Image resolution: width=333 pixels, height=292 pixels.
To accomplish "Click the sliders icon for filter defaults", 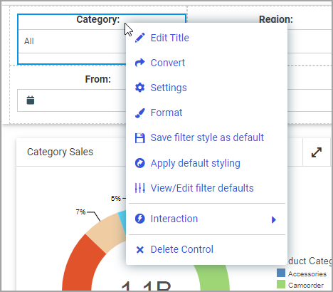I will (140, 188).
